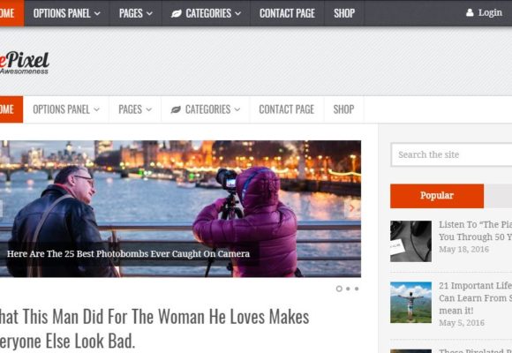Expand Options Panel in dark top navbar
The height and width of the screenshot is (353, 512).
pos(66,13)
